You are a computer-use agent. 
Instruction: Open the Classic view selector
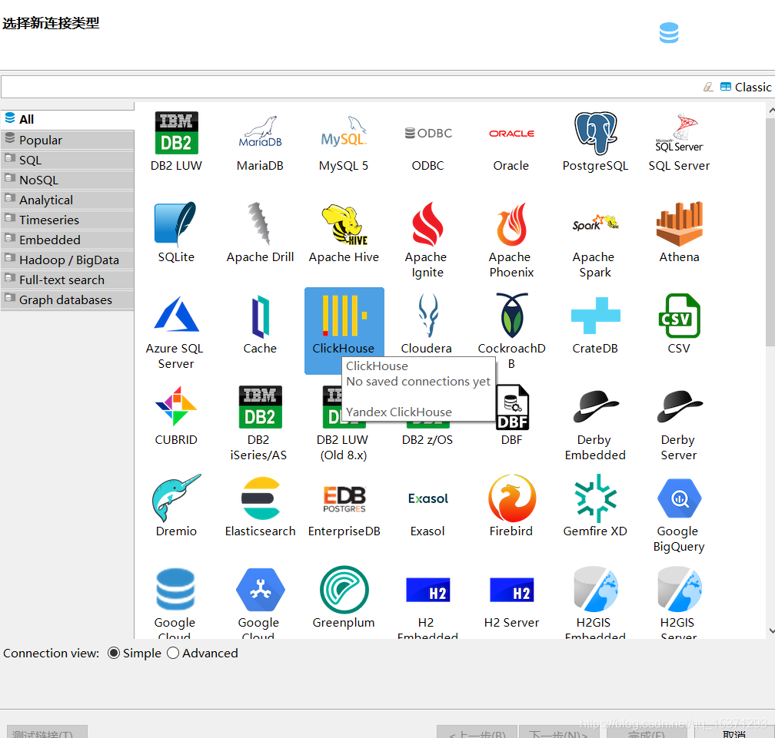coord(746,88)
